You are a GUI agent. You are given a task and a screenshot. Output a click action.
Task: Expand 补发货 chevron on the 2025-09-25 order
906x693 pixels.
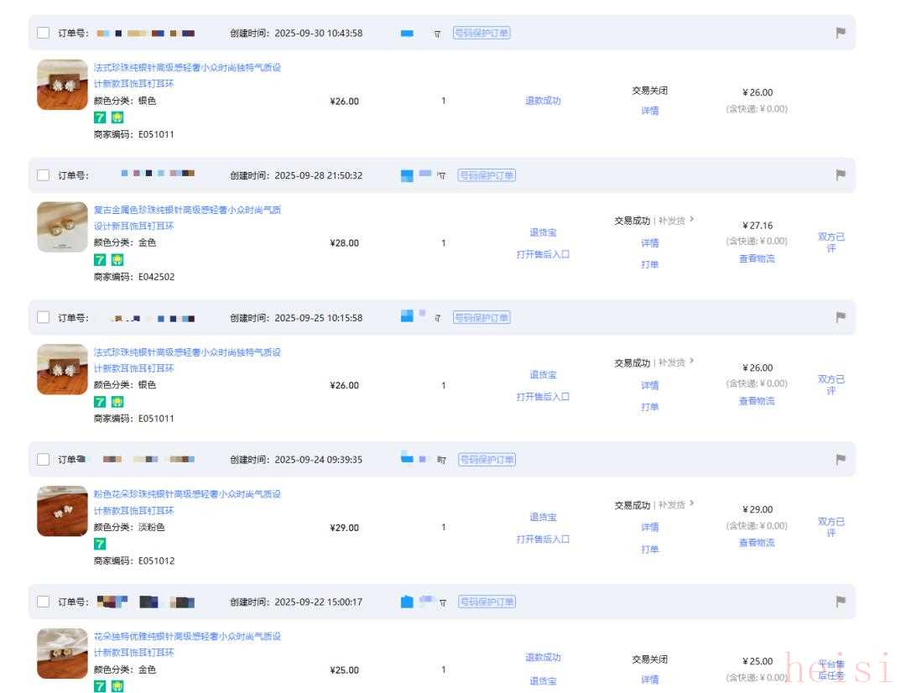pyautogui.click(x=691, y=362)
